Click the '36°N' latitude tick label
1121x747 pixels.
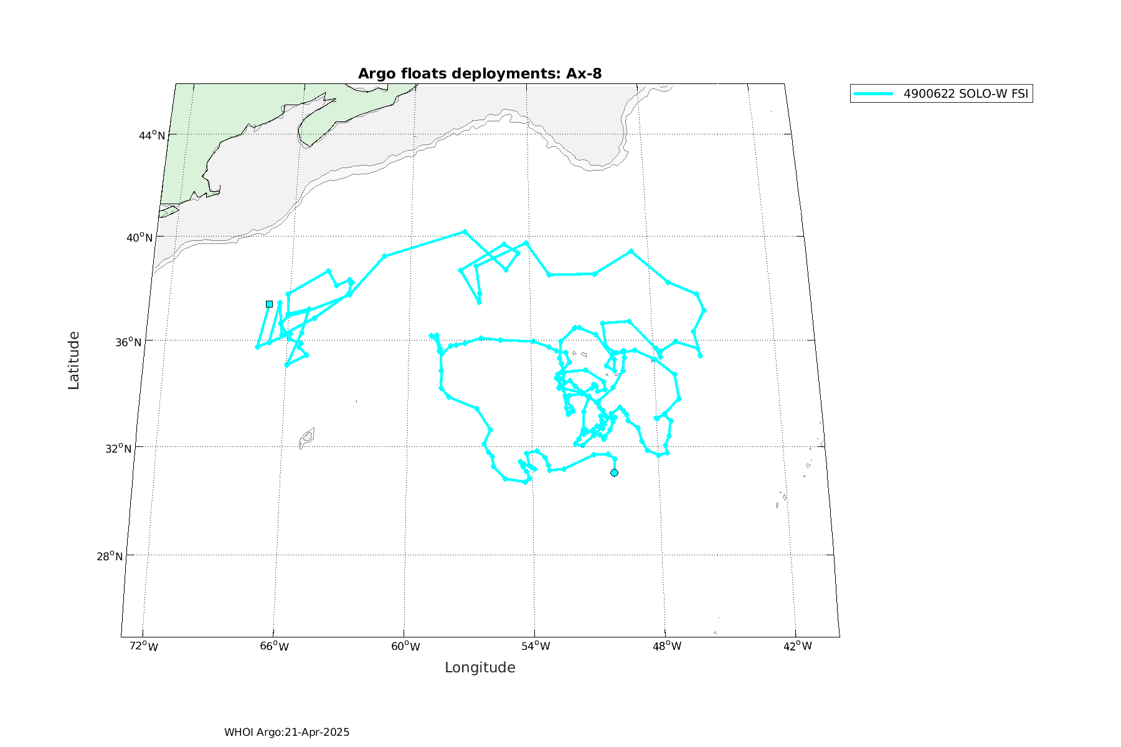point(128,342)
